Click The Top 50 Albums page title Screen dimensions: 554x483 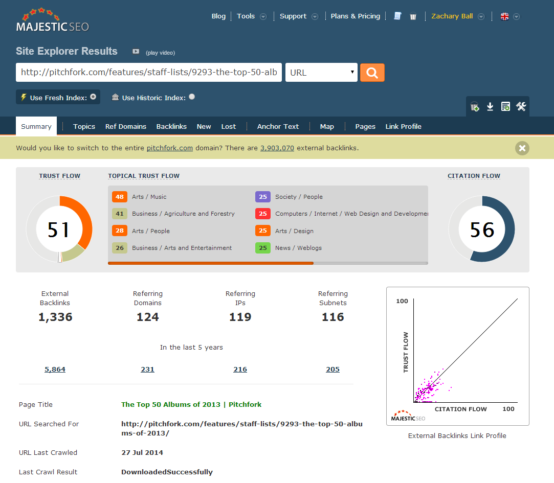click(191, 404)
